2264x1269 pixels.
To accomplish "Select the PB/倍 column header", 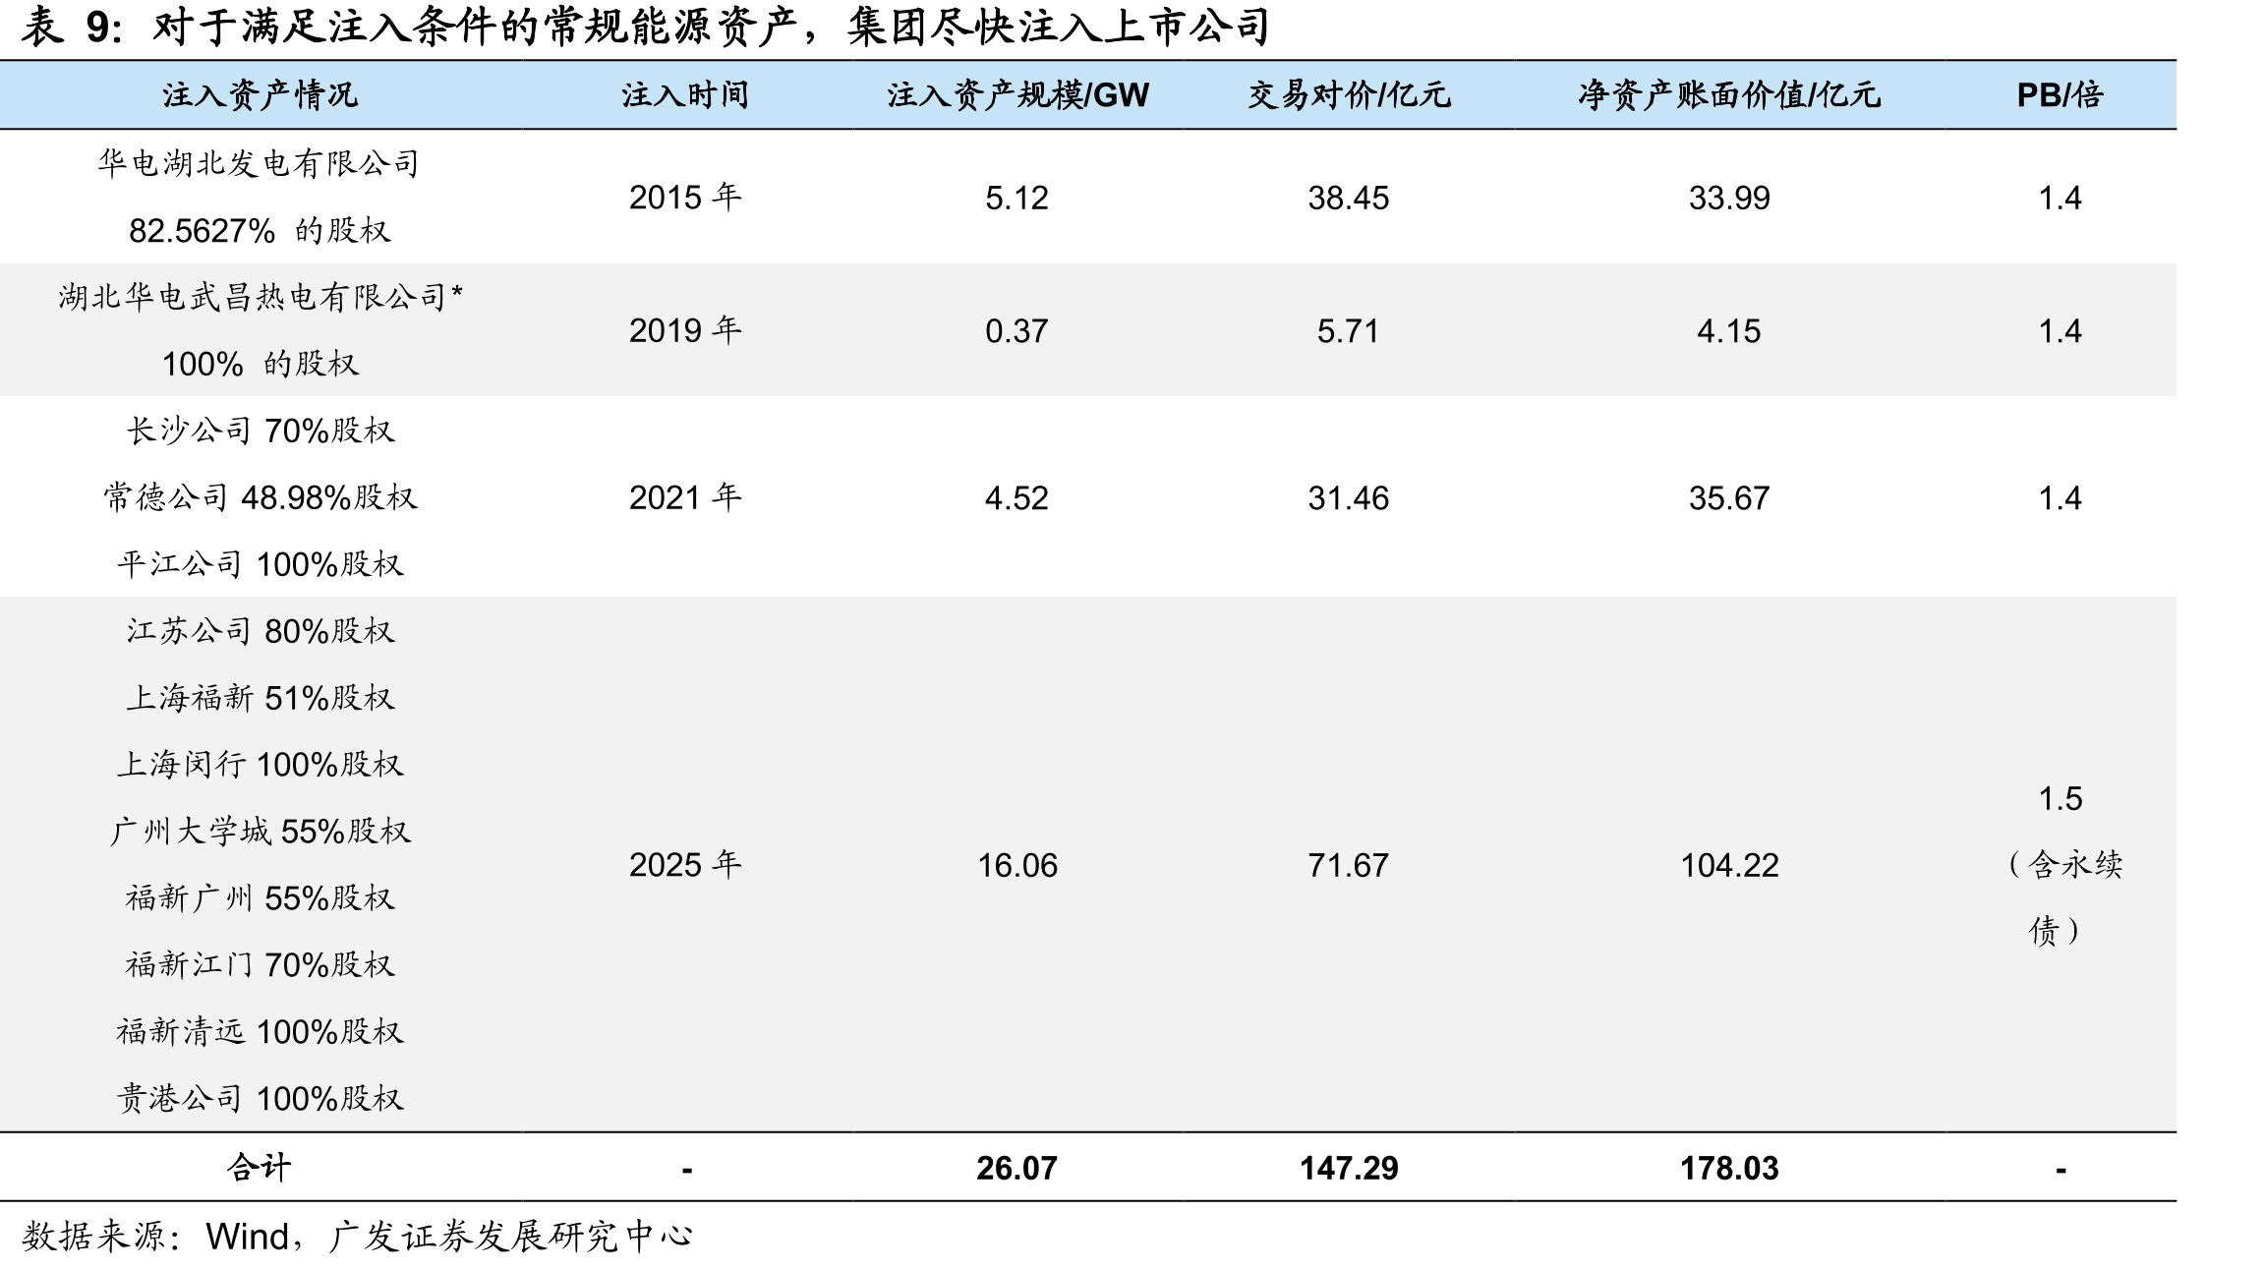I will [x=2060, y=95].
